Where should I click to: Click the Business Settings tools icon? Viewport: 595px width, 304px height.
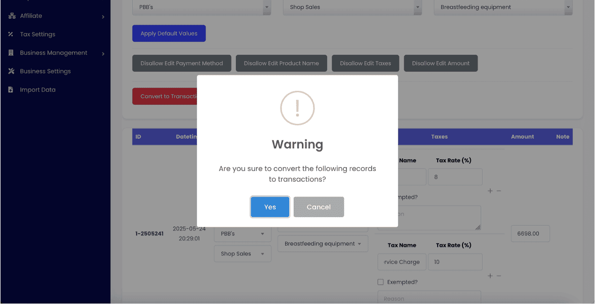(x=11, y=71)
